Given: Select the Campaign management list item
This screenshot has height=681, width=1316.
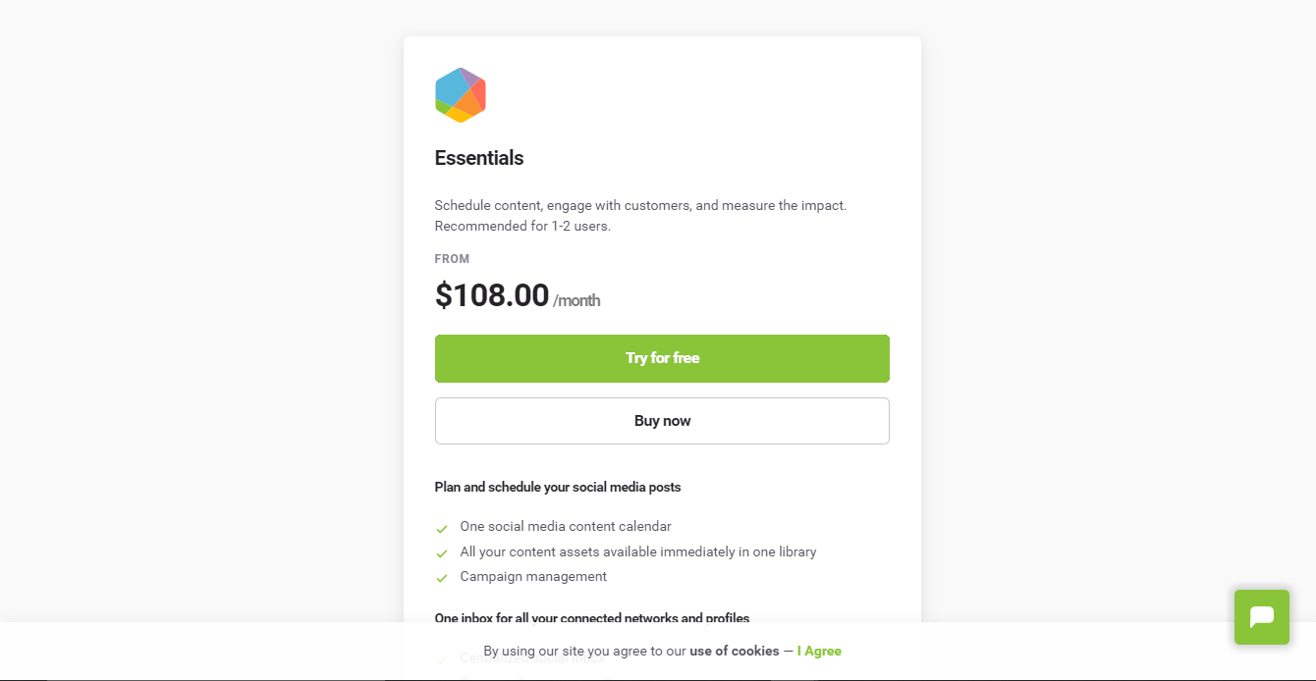Looking at the screenshot, I should [533, 577].
